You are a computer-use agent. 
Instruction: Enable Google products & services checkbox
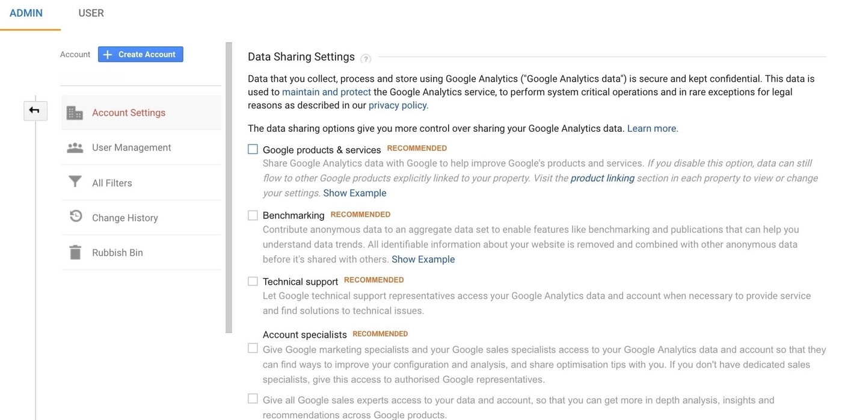coord(253,149)
